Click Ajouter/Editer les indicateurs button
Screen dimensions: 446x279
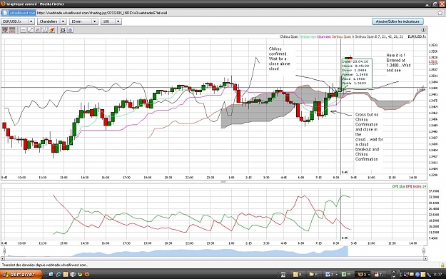pyautogui.click(x=397, y=21)
